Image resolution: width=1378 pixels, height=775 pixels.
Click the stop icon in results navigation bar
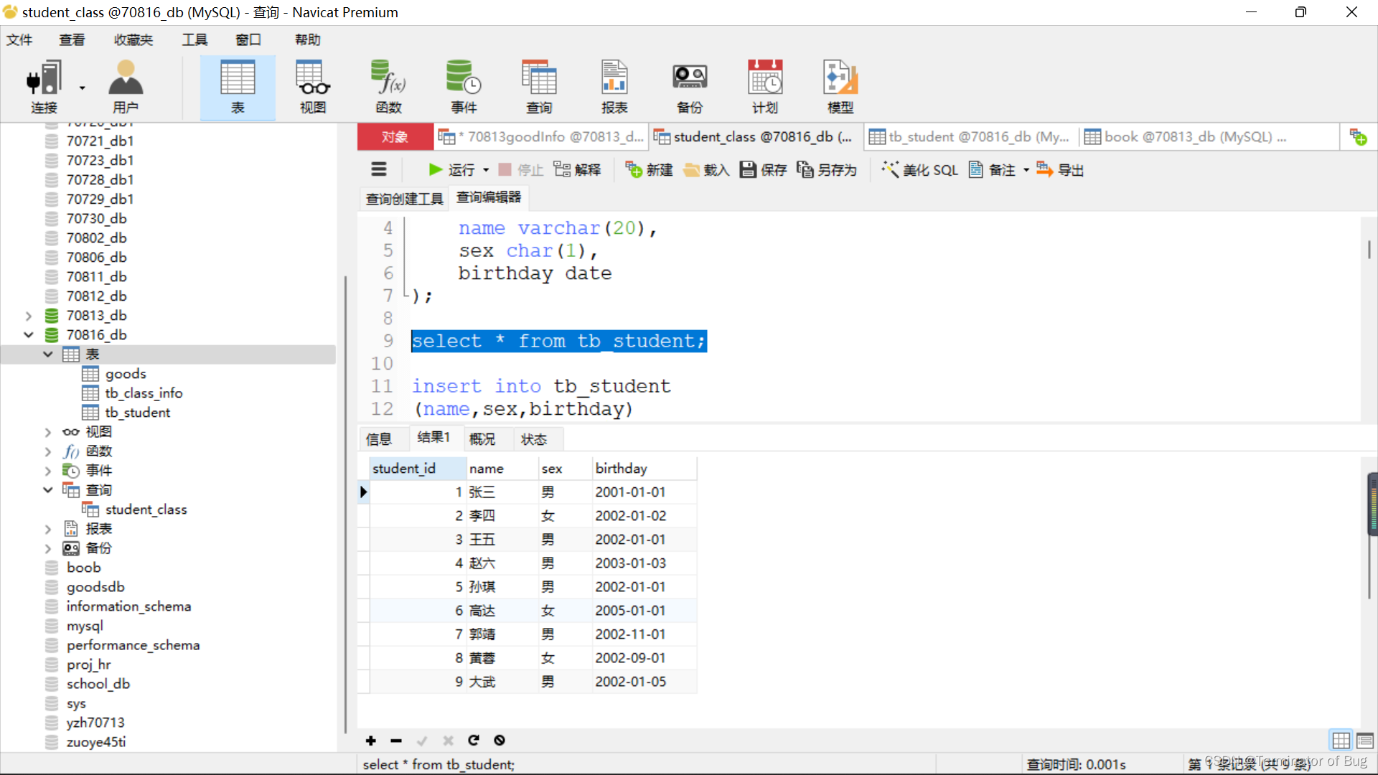pyautogui.click(x=500, y=741)
